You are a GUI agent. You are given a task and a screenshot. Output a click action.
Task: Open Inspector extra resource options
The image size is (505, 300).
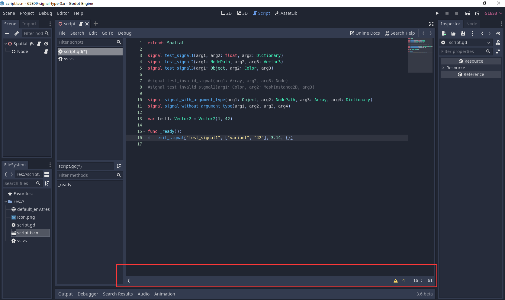(473, 33)
